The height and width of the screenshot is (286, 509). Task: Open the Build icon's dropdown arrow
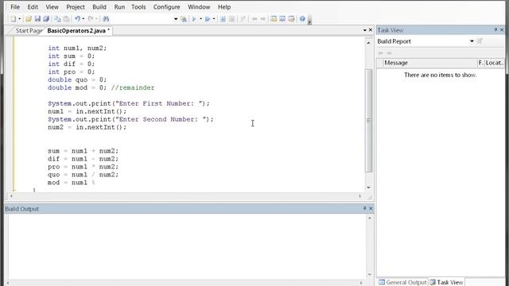[200, 19]
